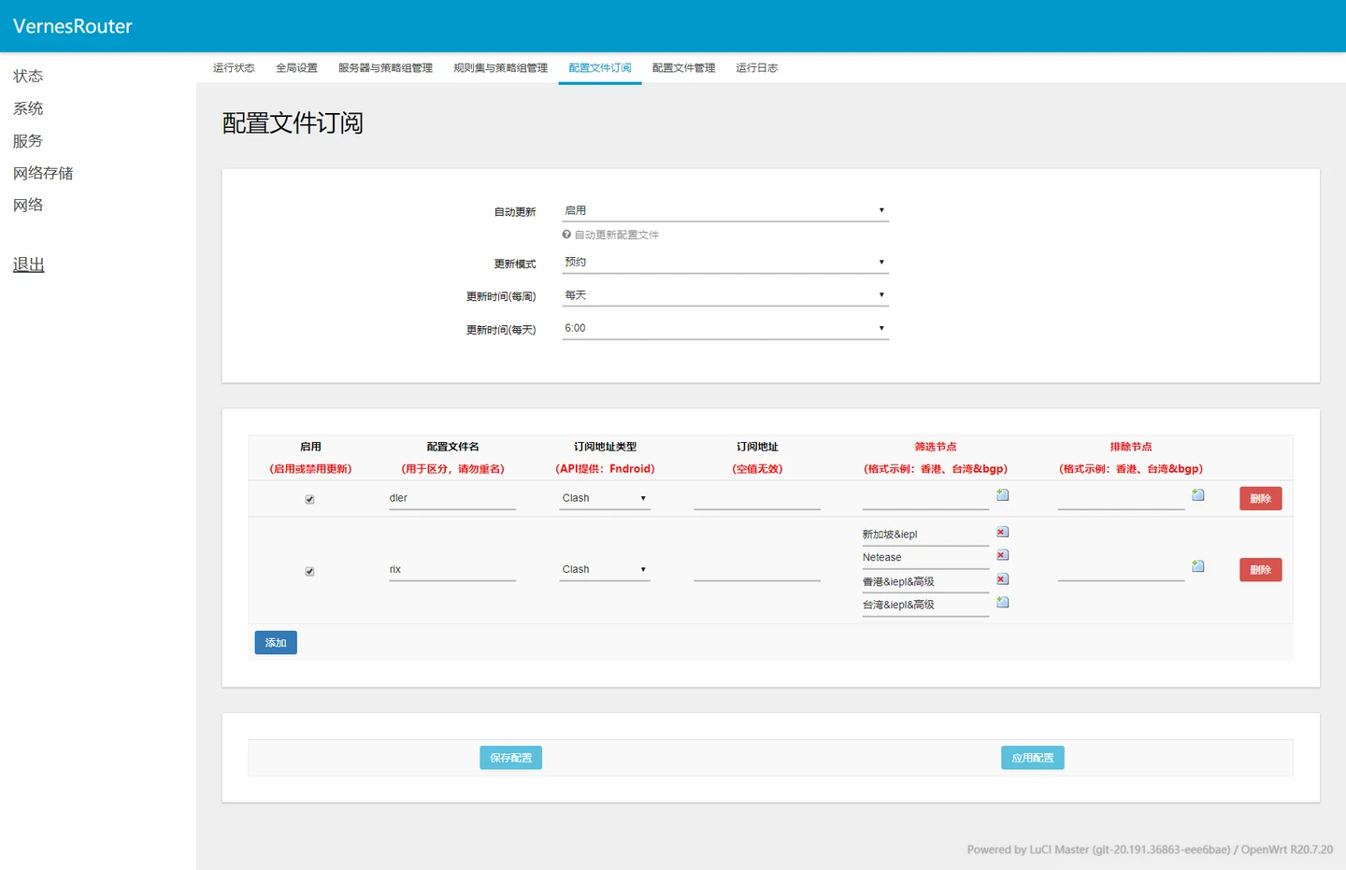Image resolution: width=1346 pixels, height=870 pixels.
Task: Open the 状态 sidebar menu
Action: pos(28,76)
